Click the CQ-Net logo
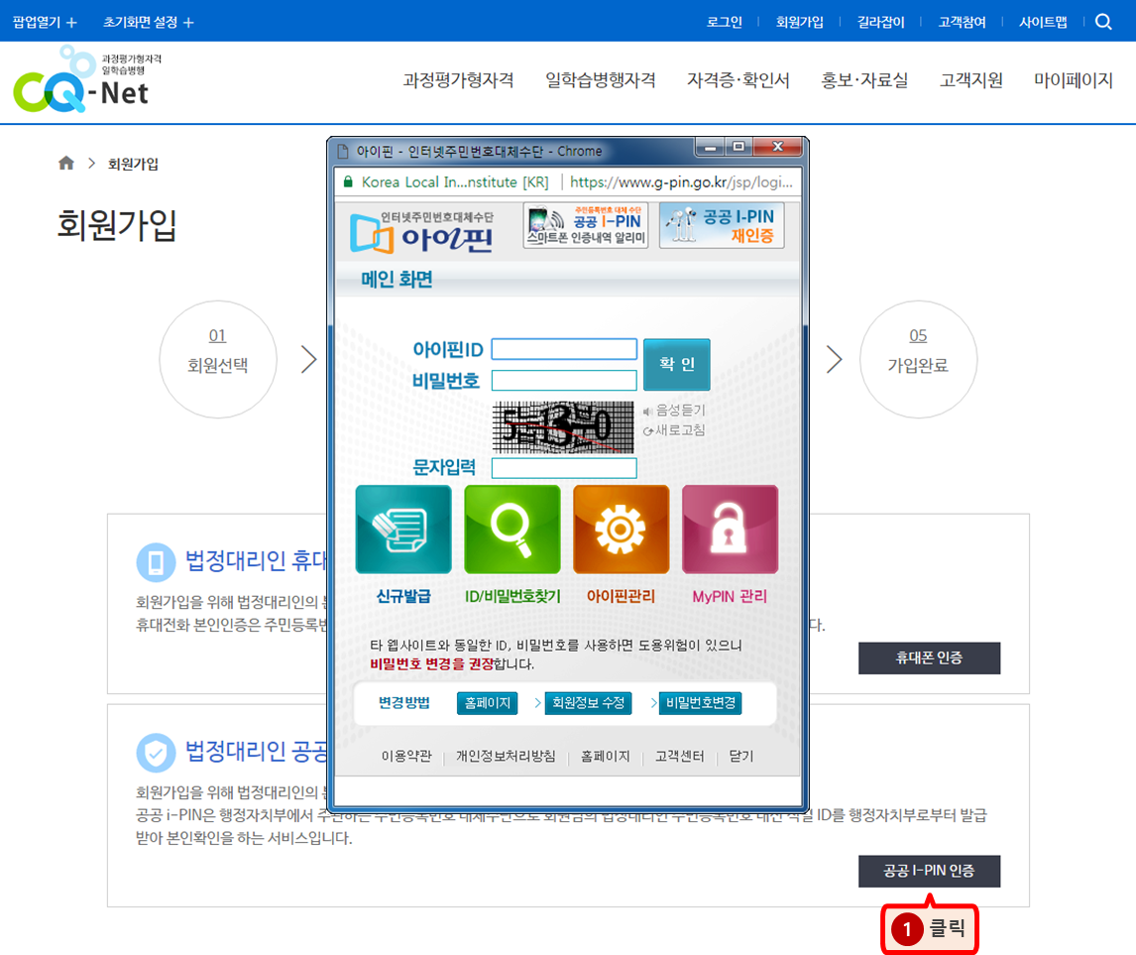Viewport: 1136px width, 955px height. pyautogui.click(x=87, y=79)
